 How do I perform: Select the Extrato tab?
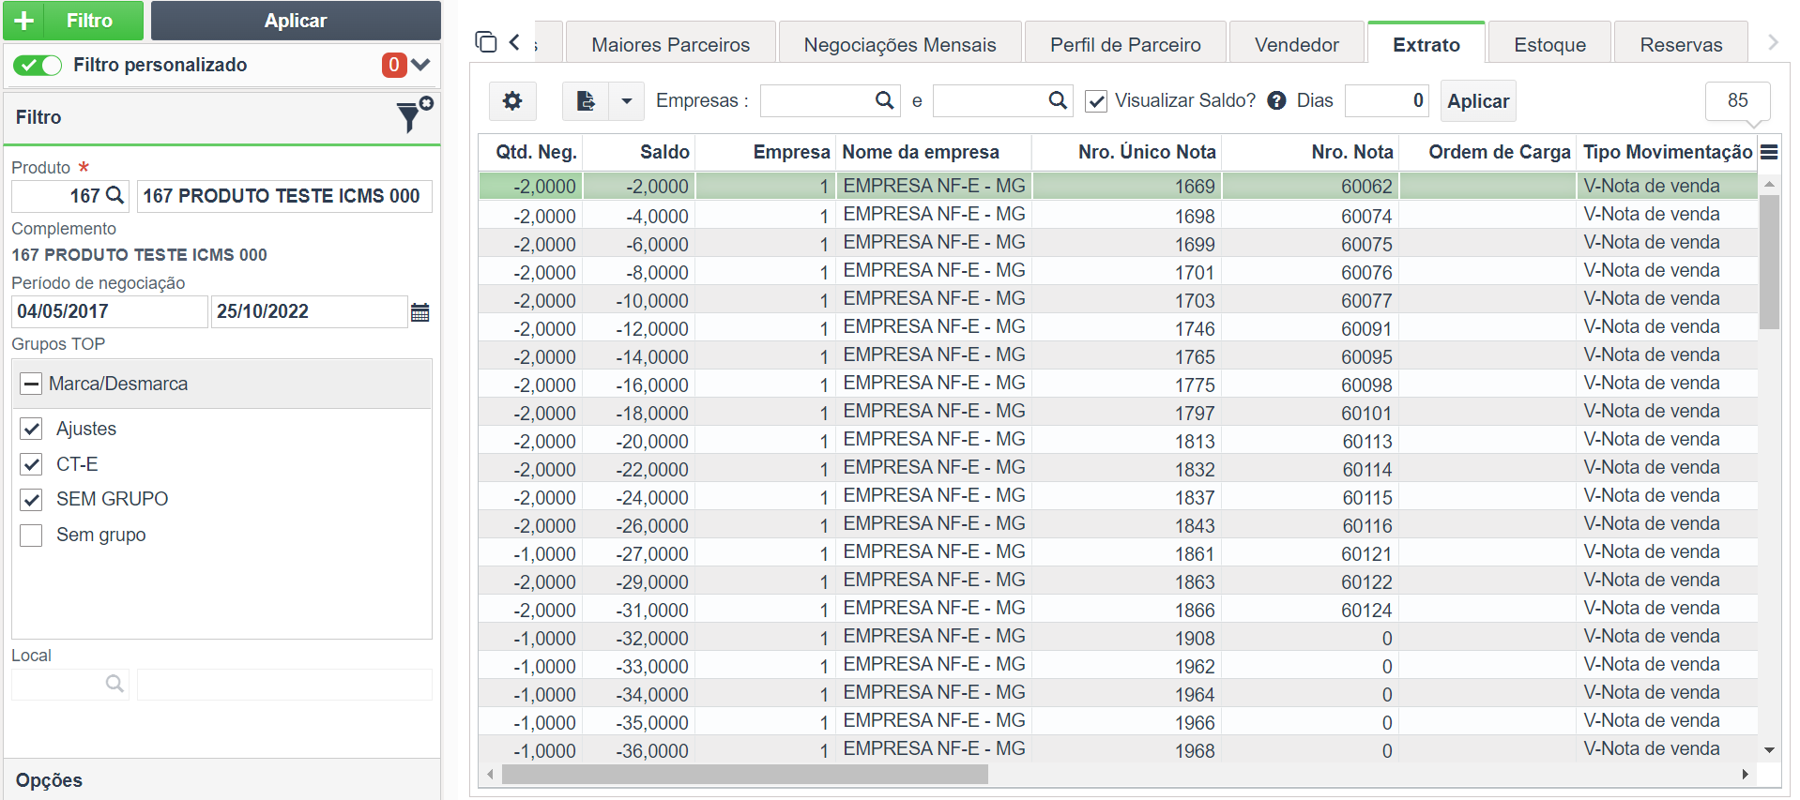tap(1426, 44)
